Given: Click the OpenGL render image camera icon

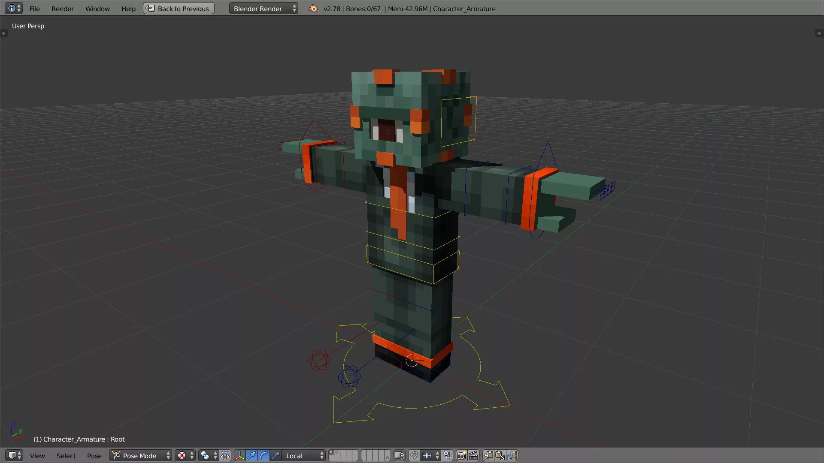Looking at the screenshot, I should tap(461, 456).
